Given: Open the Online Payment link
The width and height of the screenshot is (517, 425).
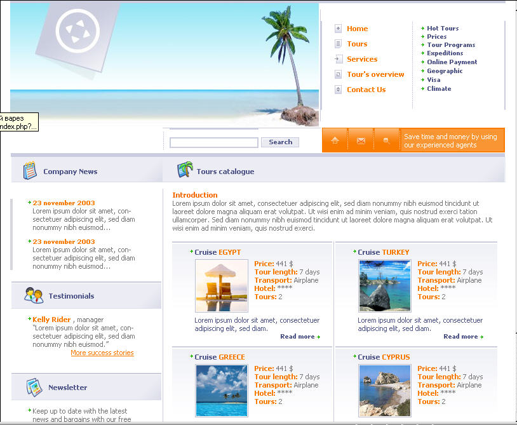Looking at the screenshot, I should pos(452,62).
